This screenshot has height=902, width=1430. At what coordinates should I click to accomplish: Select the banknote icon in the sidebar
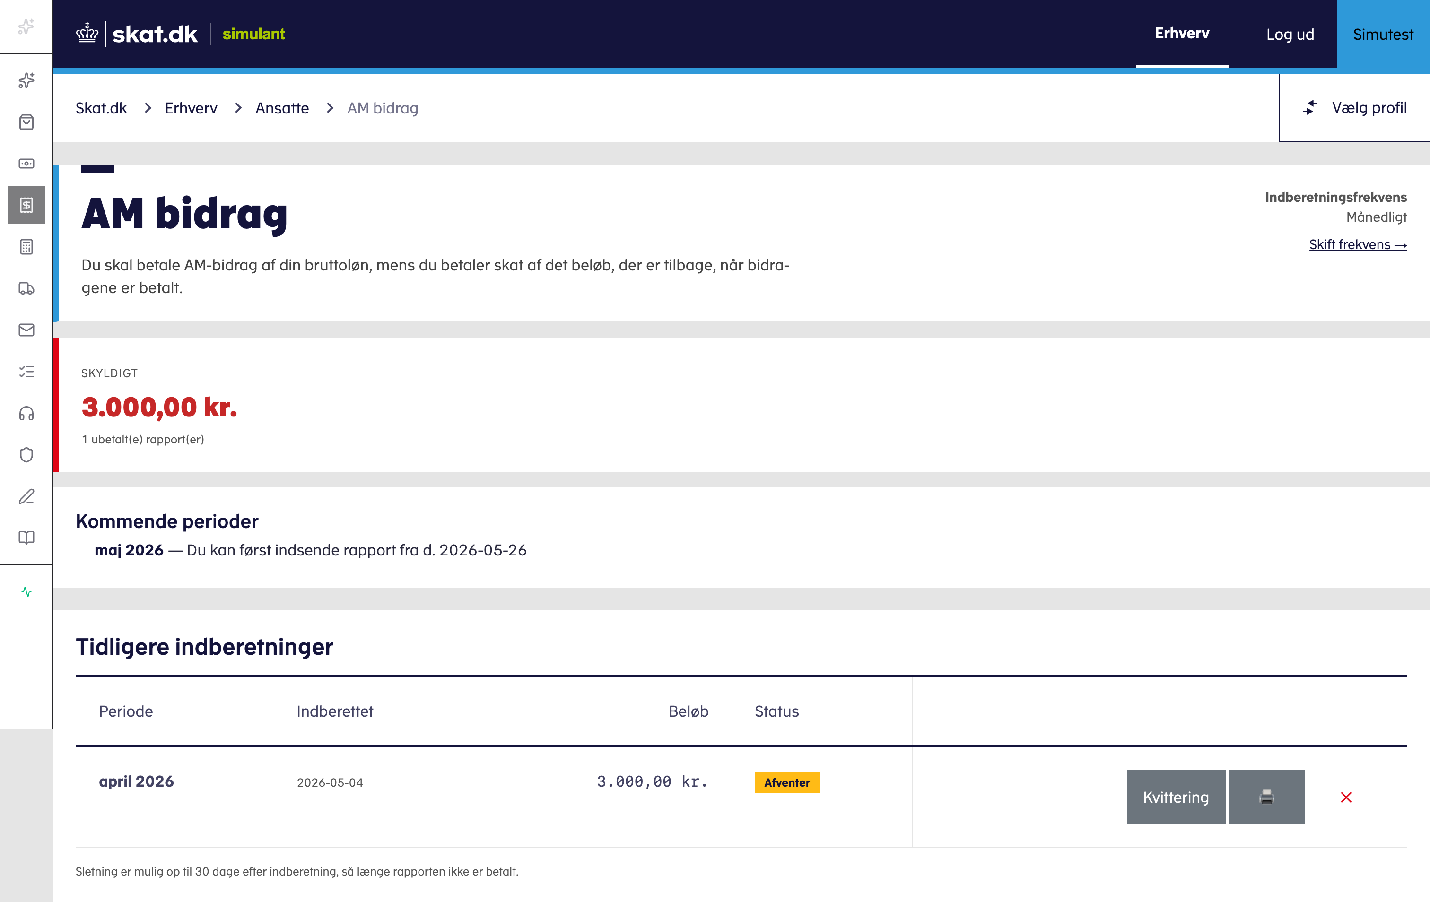pyautogui.click(x=26, y=163)
